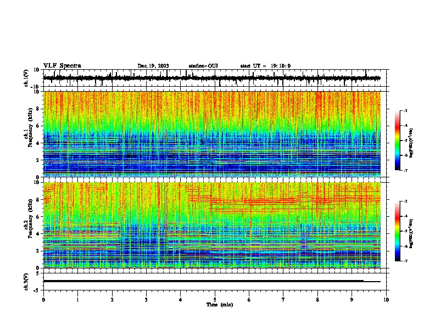This screenshot has height=336, width=435.
Task: Click the "station=OUI" header label
Action: click(x=203, y=66)
